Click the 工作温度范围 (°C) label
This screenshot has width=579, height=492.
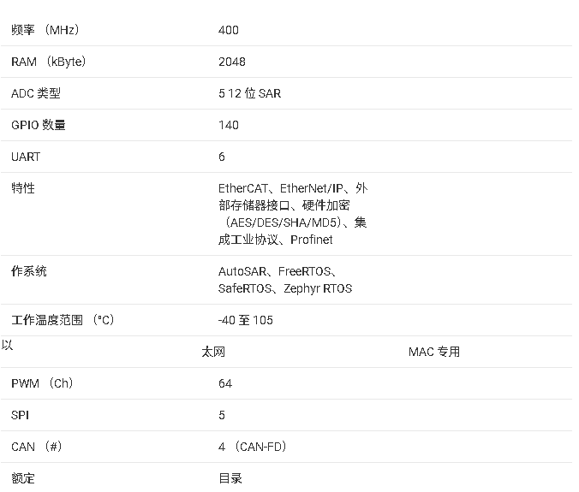pos(63,320)
